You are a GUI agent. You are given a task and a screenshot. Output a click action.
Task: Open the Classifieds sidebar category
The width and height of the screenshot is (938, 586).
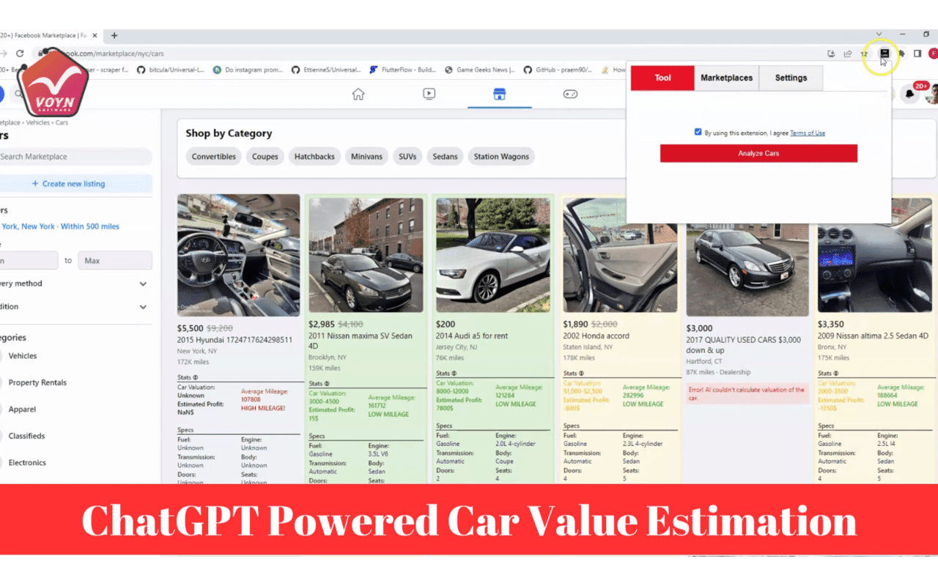pyautogui.click(x=26, y=436)
